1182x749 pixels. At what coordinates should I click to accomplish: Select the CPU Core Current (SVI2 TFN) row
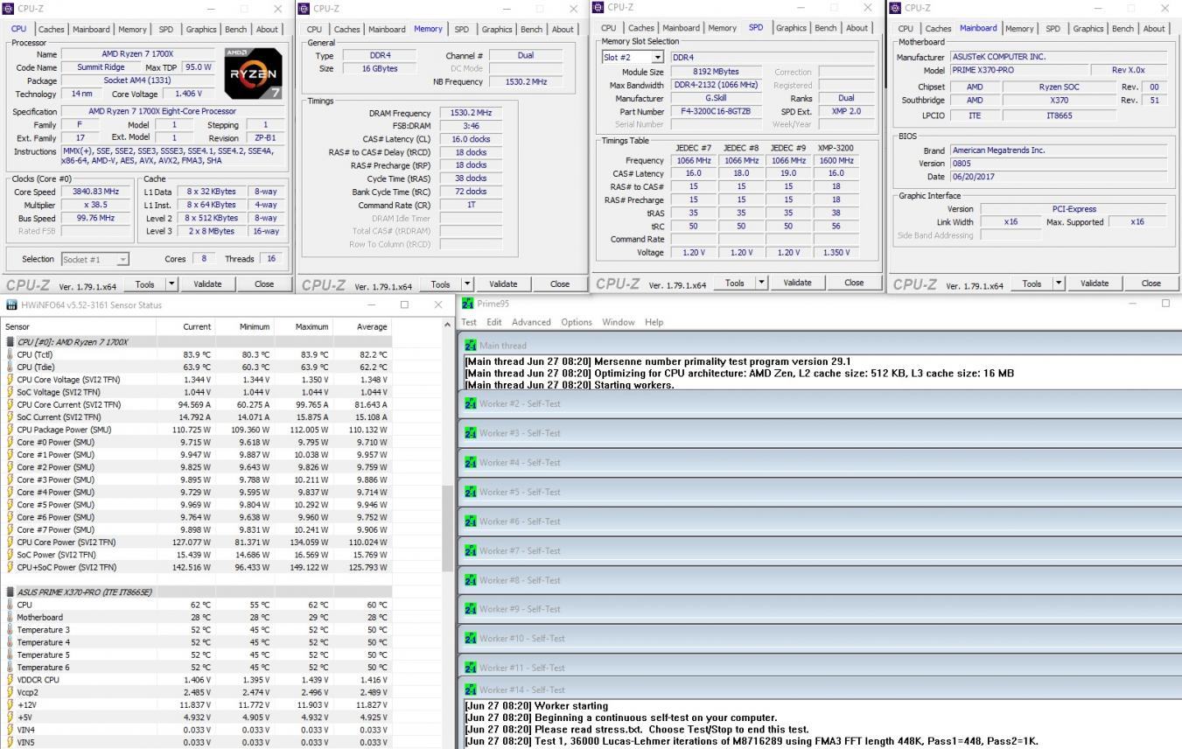(x=197, y=404)
